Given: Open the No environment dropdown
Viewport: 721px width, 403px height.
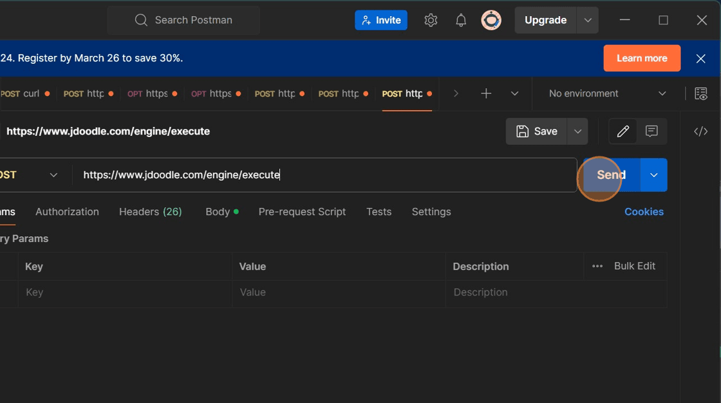Looking at the screenshot, I should coord(607,93).
